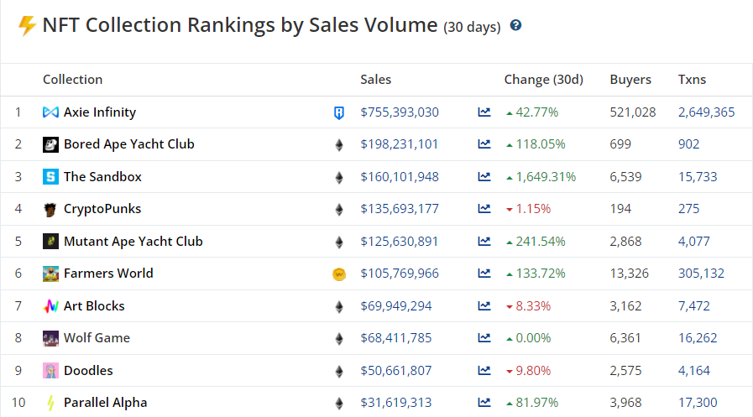The image size is (753, 417).
Task: Click the CryptoPunks avatar thumbnail
Action: tap(50, 210)
